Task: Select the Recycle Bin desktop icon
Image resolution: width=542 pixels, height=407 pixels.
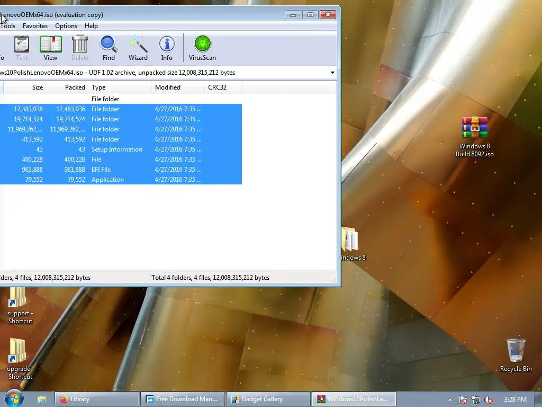Action: (x=516, y=355)
